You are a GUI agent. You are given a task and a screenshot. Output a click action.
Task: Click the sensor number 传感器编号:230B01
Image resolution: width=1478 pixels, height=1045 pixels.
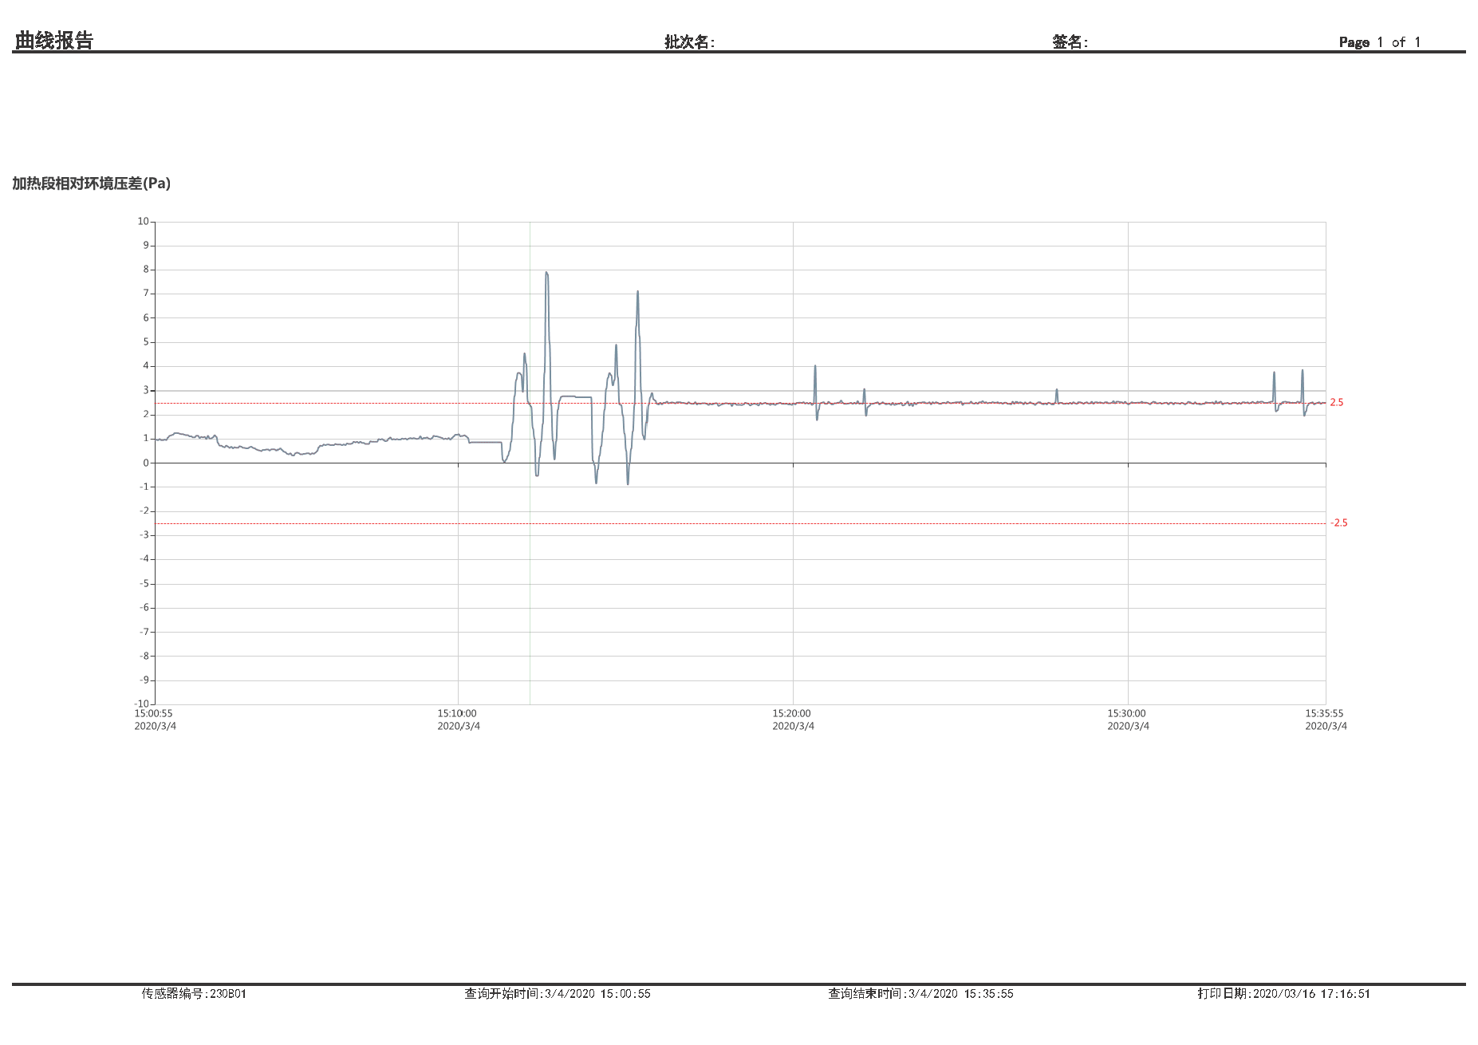pos(194,994)
